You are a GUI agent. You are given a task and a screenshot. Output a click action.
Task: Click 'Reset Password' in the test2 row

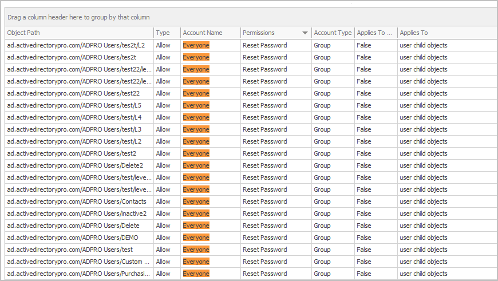(x=265, y=154)
